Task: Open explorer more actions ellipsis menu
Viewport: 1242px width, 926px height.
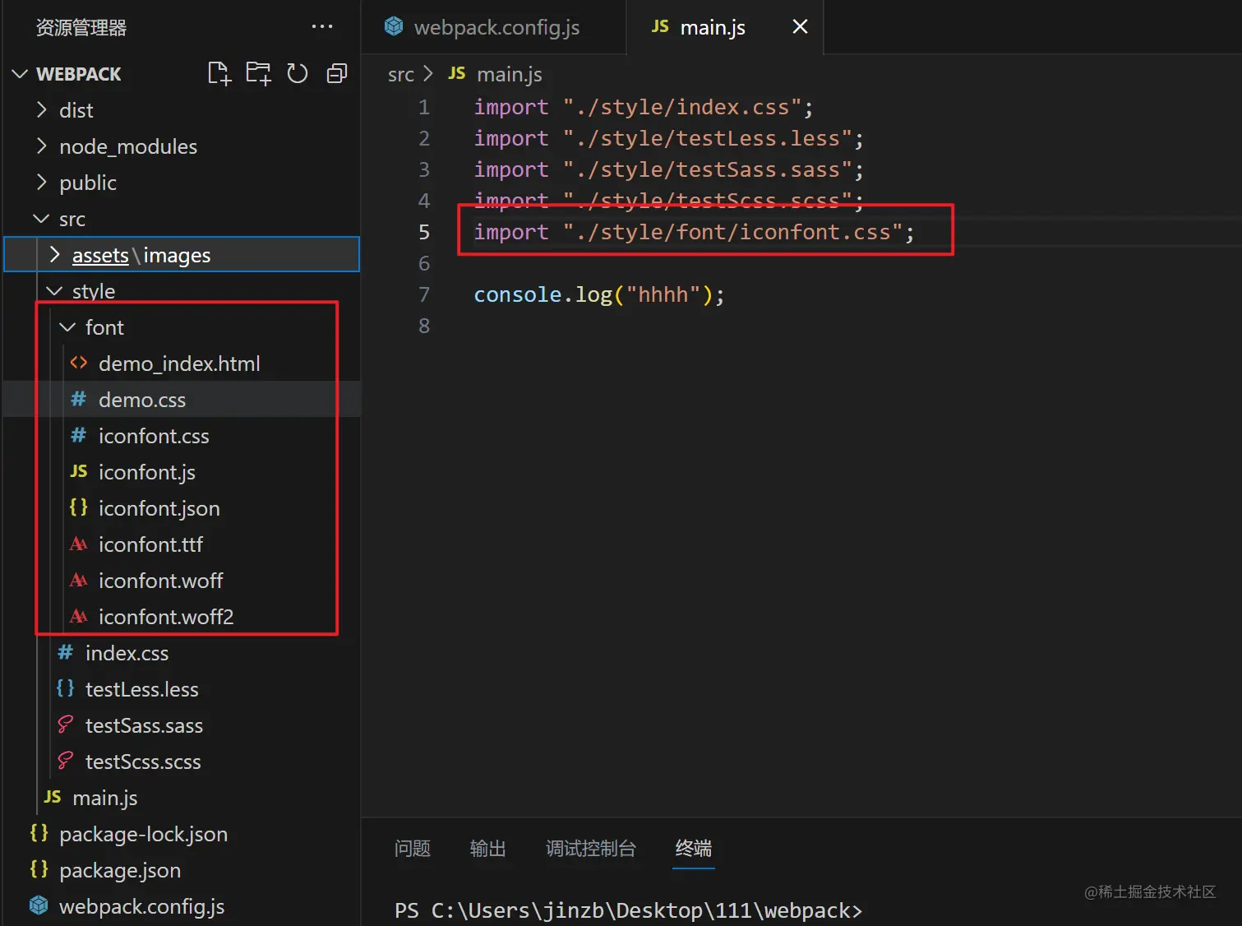Action: 322,27
